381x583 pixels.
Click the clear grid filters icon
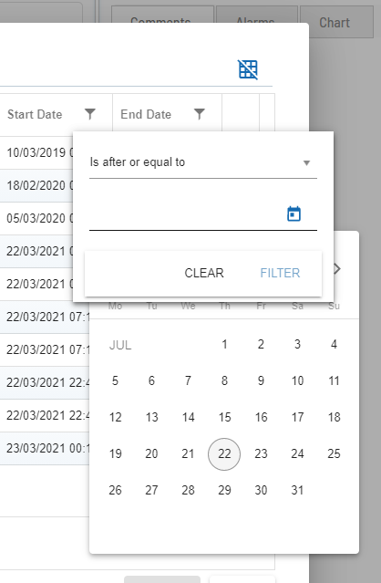click(x=248, y=69)
